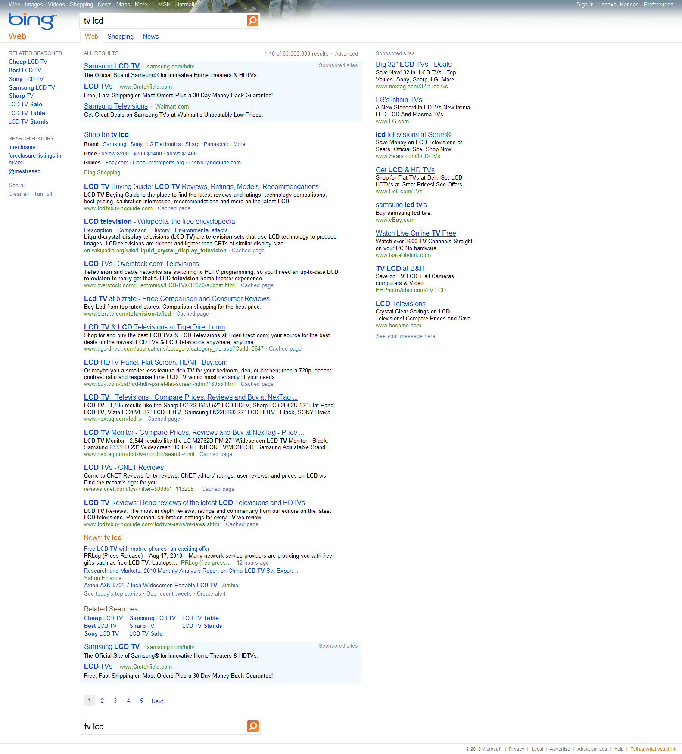682x754 pixels.
Task: Open the News tab under search box
Action: tap(151, 37)
